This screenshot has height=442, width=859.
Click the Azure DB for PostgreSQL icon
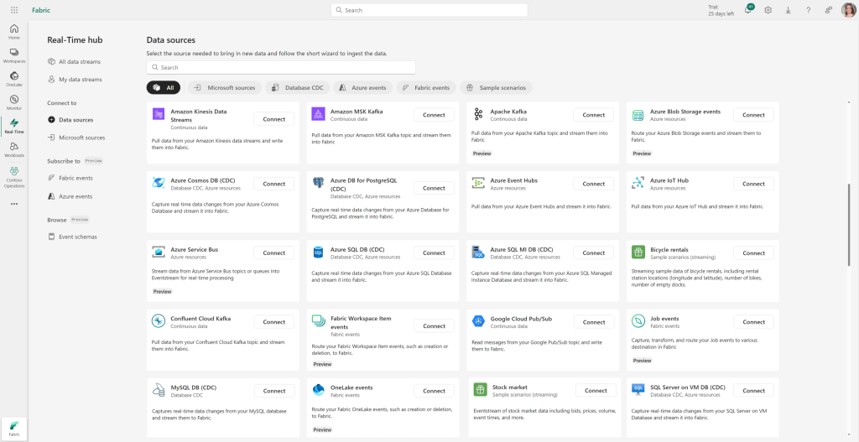[318, 183]
